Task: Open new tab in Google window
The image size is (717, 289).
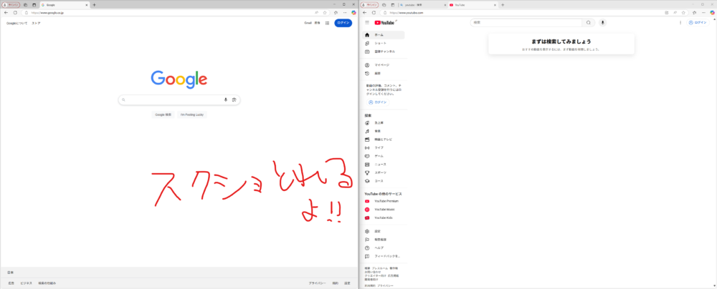Action: (x=94, y=4)
